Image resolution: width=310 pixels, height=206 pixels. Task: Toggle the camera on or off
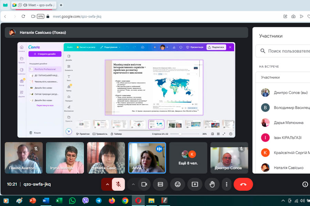144,184
